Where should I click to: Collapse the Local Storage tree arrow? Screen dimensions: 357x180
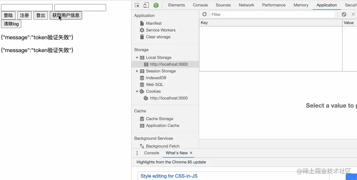click(x=137, y=58)
